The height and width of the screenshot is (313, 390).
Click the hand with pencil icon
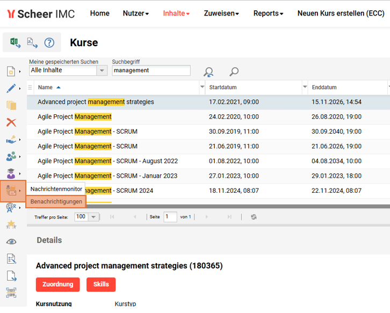tap(11, 140)
